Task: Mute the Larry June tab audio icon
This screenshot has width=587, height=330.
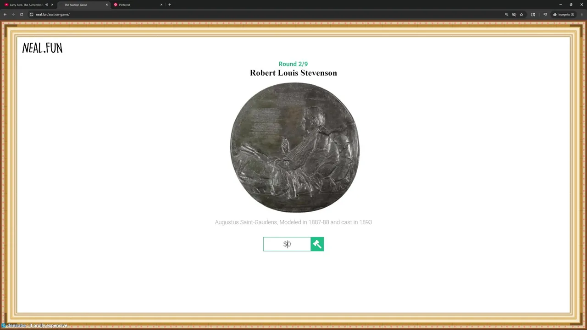Action: click(x=46, y=5)
